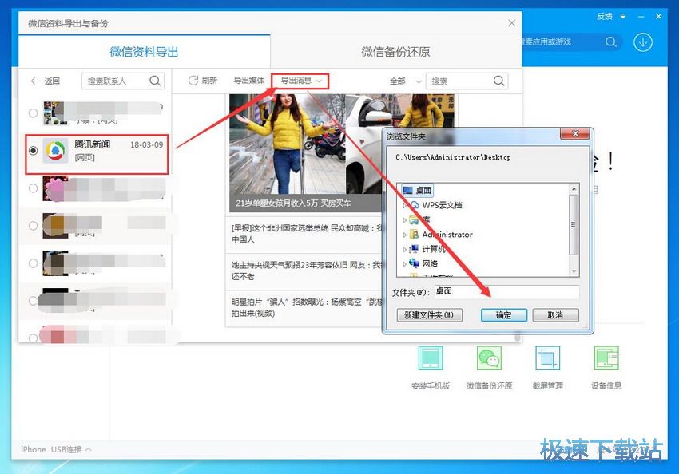Screen dimensions: 679x474
Task: Open the 微信备份还原 tool icon
Action: click(x=490, y=358)
